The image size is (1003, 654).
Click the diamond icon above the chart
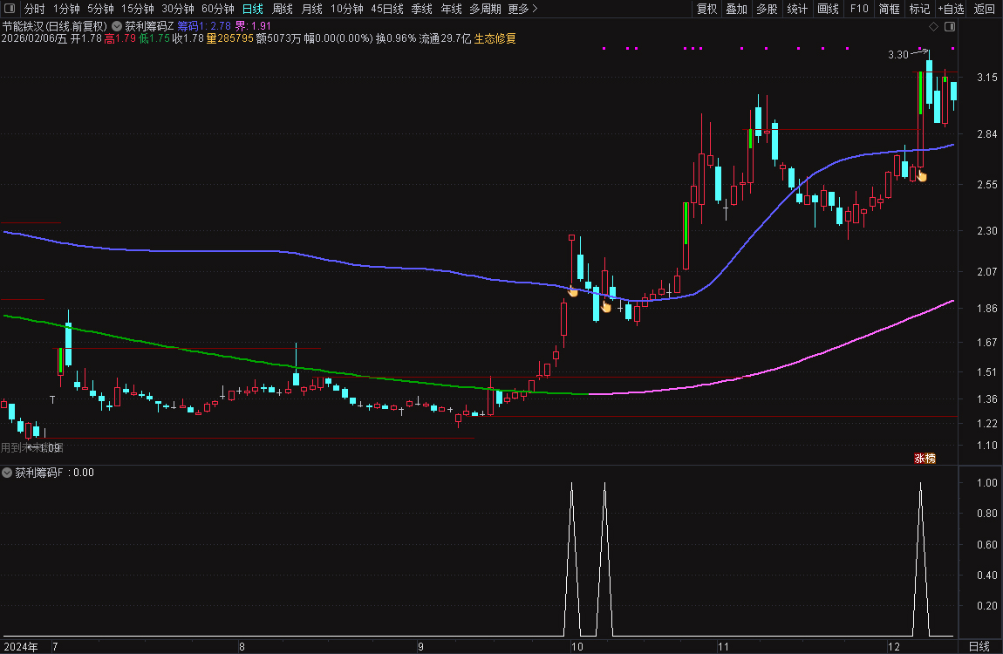coord(933,26)
